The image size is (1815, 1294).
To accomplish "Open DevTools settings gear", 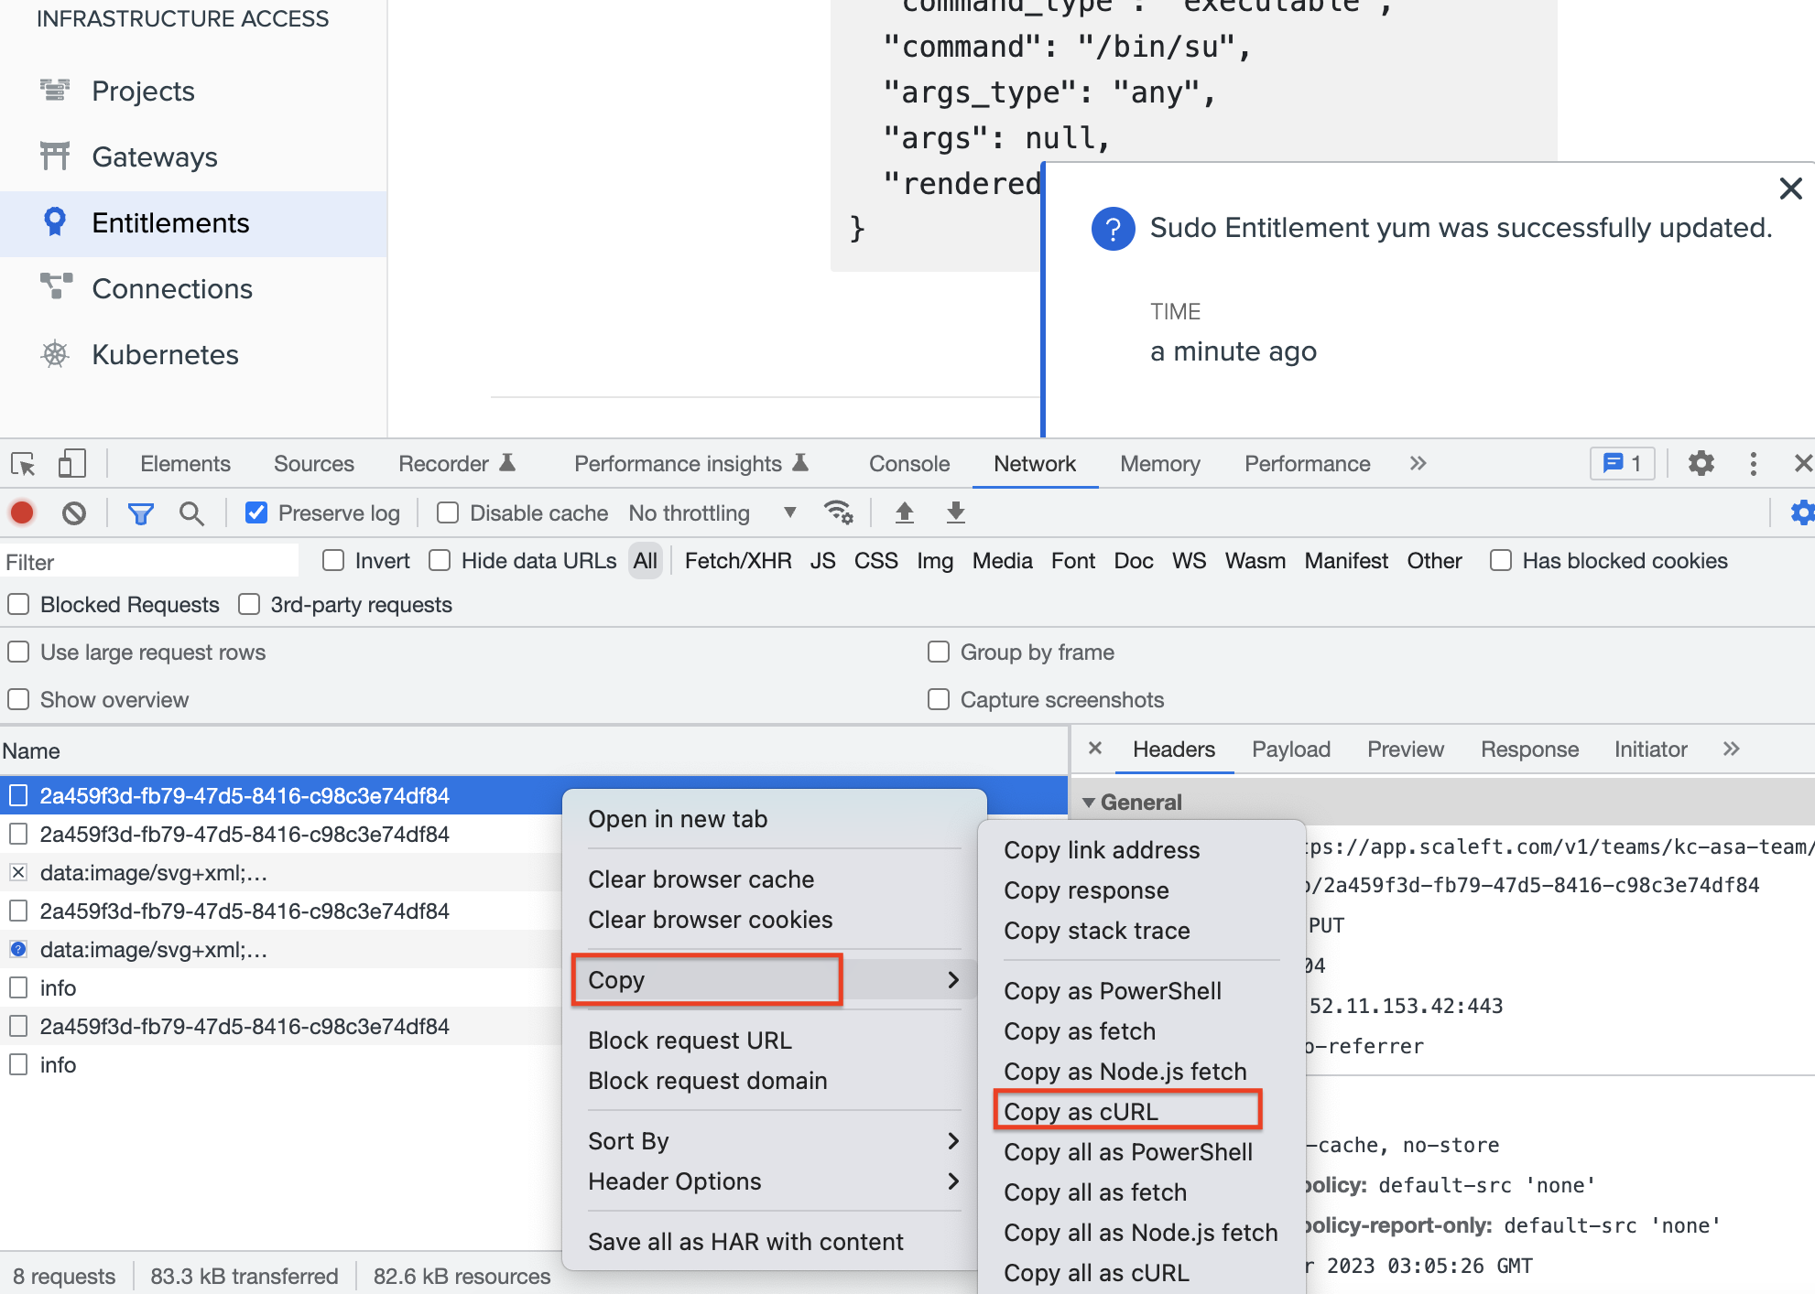I will [x=1701, y=463].
